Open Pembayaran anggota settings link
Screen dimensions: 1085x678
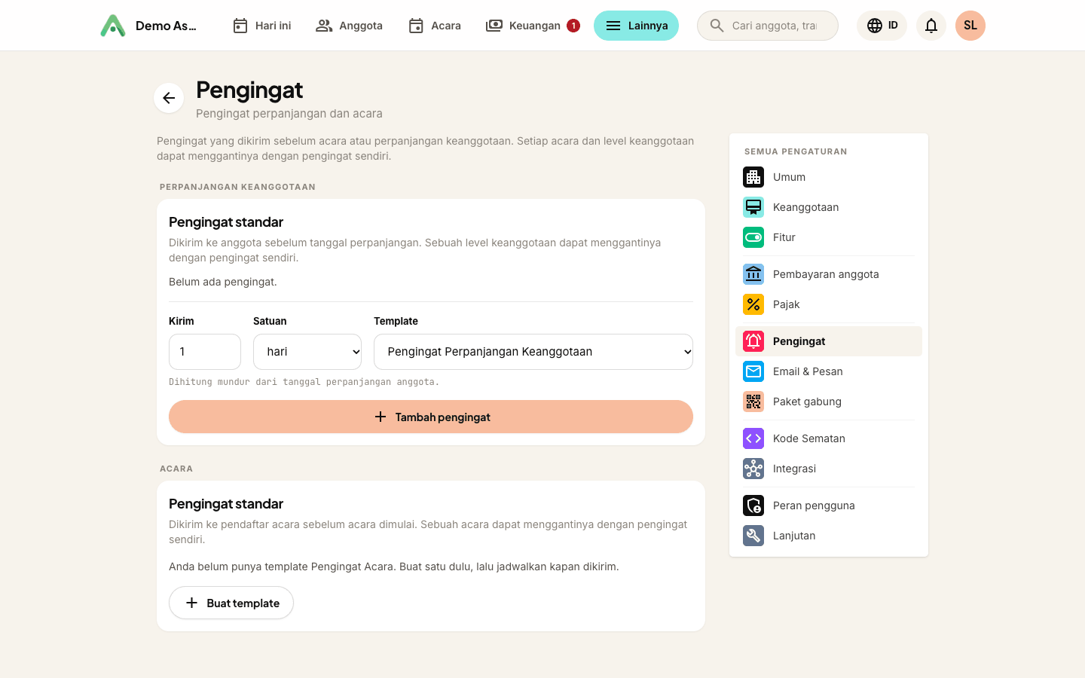(x=829, y=274)
